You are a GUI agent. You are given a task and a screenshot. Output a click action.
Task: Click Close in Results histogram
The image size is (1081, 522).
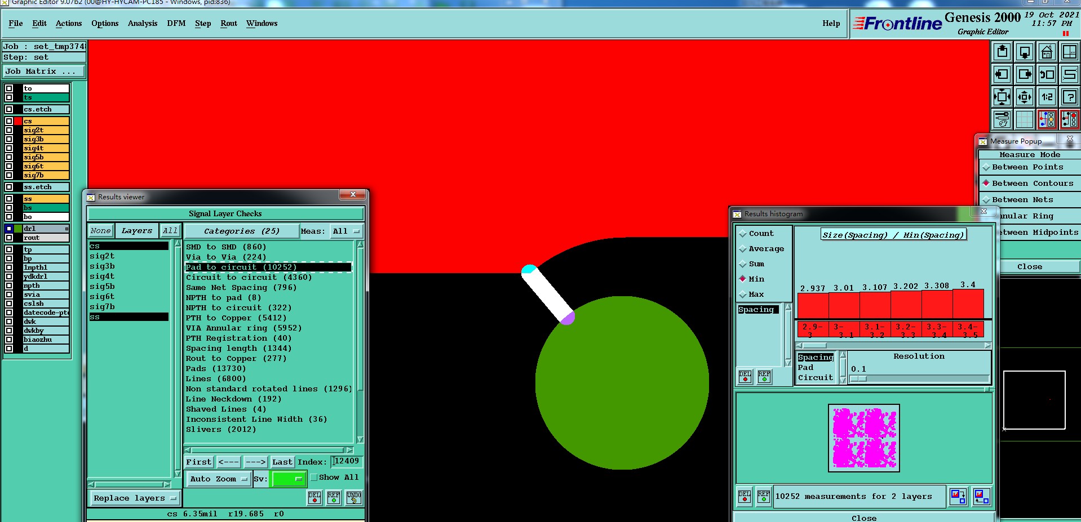tap(864, 518)
